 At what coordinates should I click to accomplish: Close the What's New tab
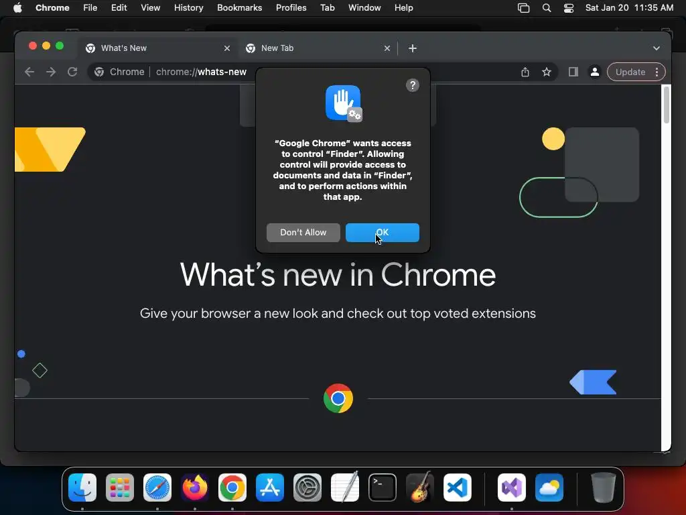[x=226, y=48]
